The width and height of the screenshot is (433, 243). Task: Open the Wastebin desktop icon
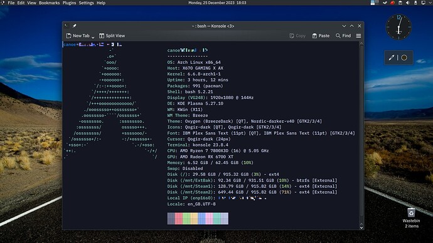tap(411, 218)
